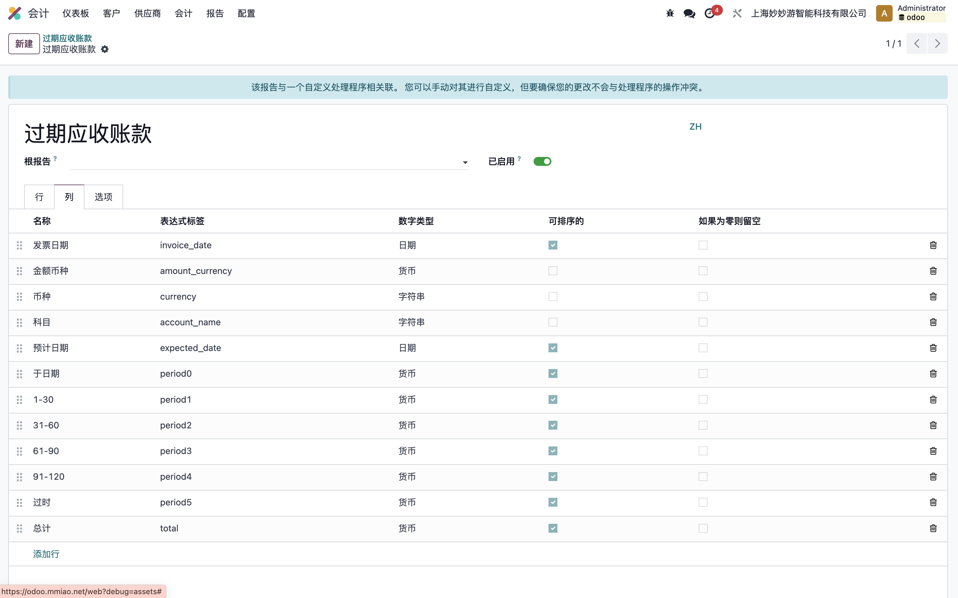Open the gear actions menu beside 过期应收账款
958x598 pixels.
[x=104, y=49]
